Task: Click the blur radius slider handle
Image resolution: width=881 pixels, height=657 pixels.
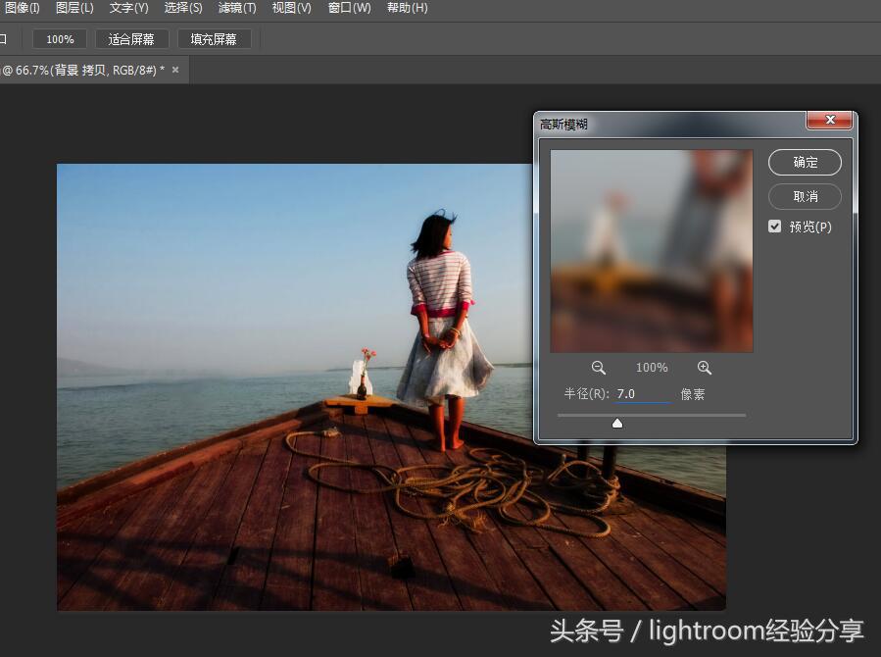Action: click(617, 423)
